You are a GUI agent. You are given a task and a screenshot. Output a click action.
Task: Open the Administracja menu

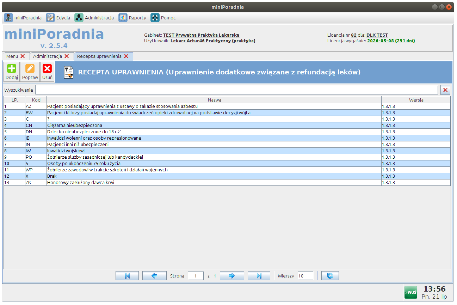pos(94,18)
